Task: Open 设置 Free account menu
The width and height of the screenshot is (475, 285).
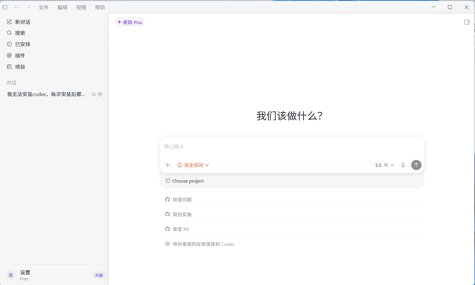Action: (x=54, y=275)
